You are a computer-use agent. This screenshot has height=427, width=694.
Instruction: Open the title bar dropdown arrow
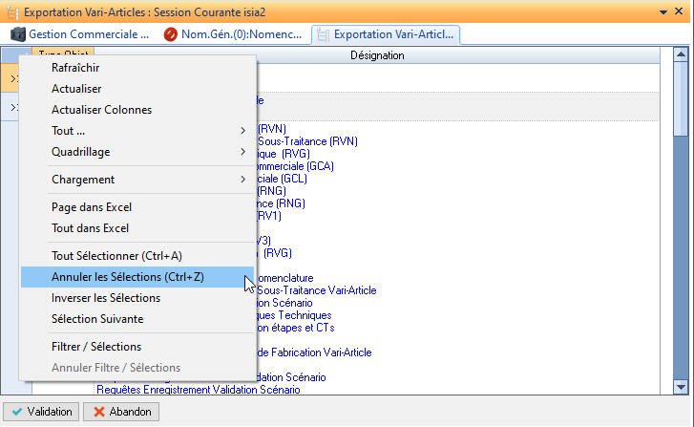coord(663,11)
